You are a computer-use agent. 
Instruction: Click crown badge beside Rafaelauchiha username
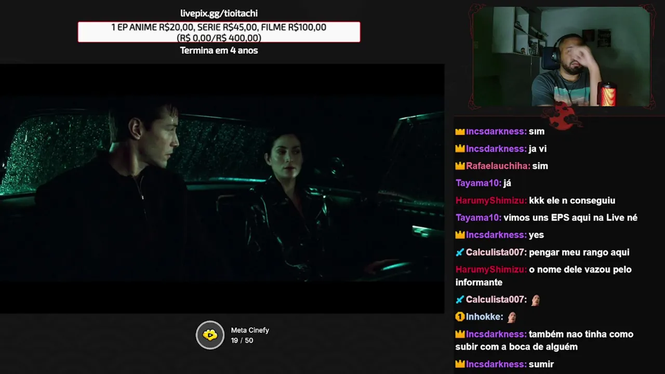pyautogui.click(x=460, y=166)
